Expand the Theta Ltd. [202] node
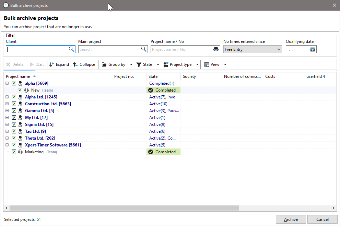 (7, 138)
